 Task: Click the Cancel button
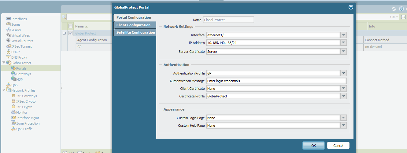pos(338,146)
